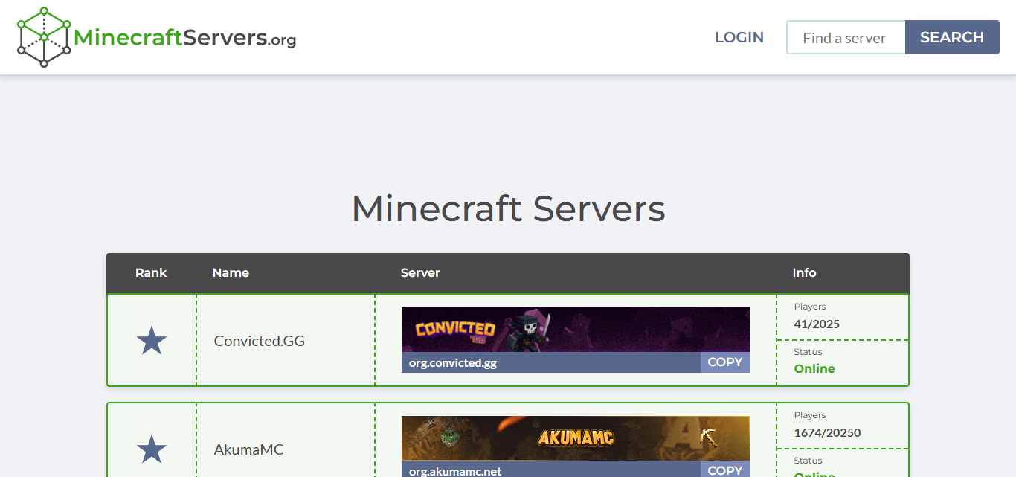Click the org.convicted.gg address text
The image size is (1016, 477).
(x=453, y=363)
